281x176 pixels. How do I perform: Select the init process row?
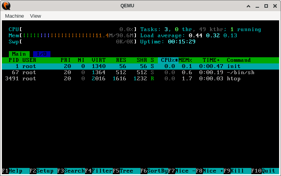pyautogui.click(x=140, y=66)
